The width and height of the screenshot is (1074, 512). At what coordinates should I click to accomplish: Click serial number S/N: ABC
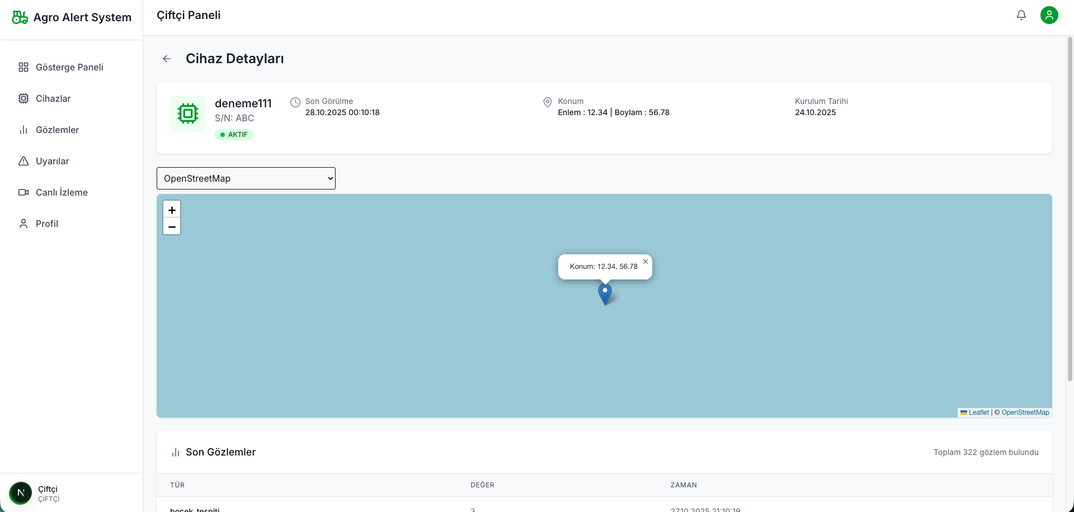click(234, 118)
